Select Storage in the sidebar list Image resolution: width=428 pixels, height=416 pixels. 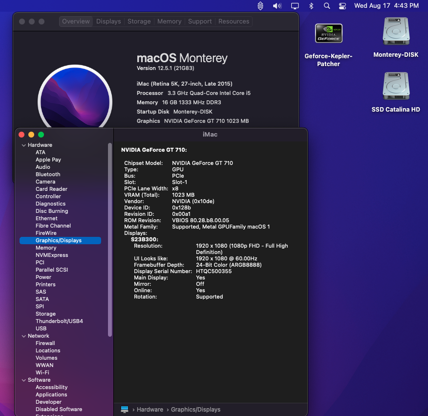point(45,314)
